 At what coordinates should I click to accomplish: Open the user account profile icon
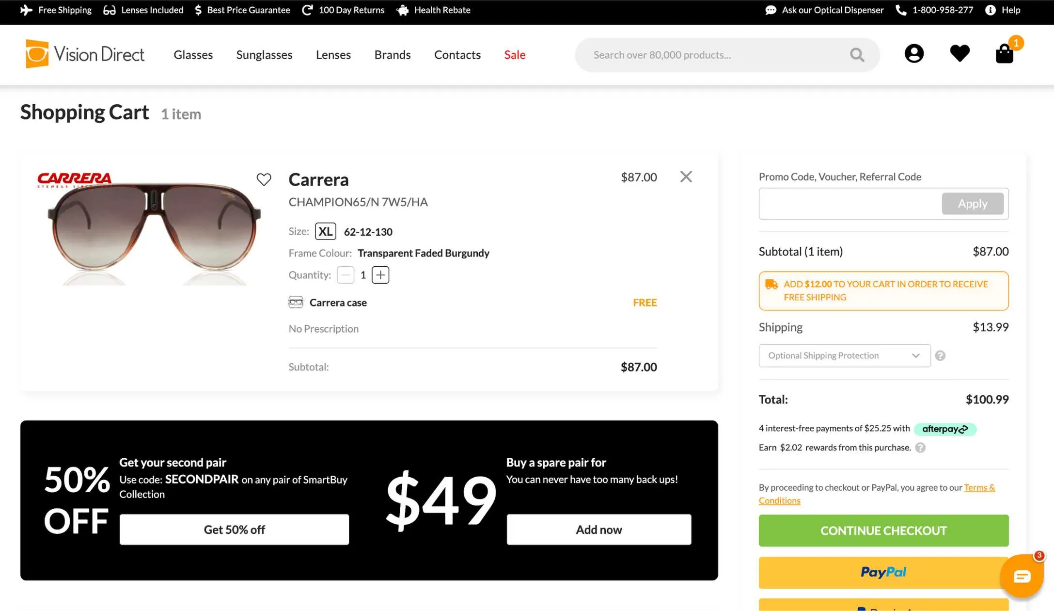pos(914,53)
